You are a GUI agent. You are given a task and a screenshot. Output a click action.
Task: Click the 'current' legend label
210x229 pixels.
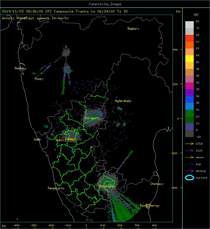coord(202,178)
